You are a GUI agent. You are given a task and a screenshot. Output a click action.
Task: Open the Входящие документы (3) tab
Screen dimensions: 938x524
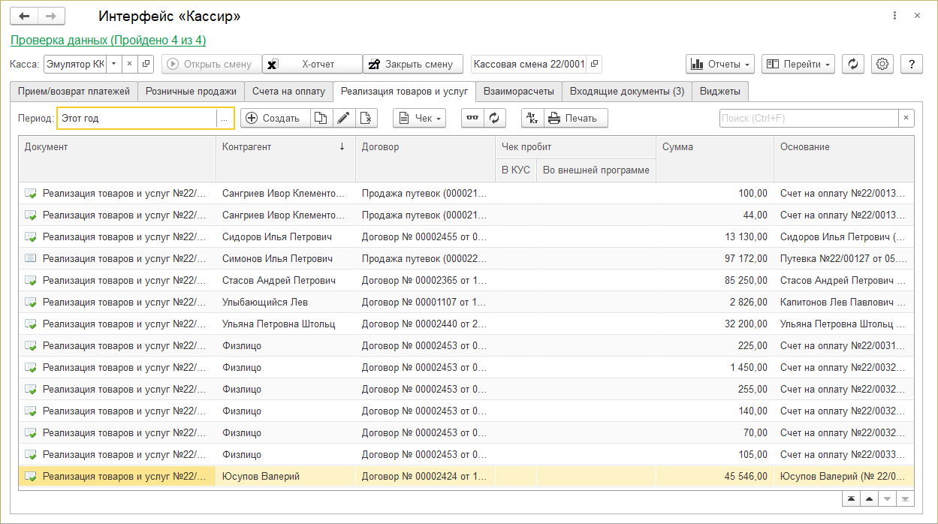626,91
